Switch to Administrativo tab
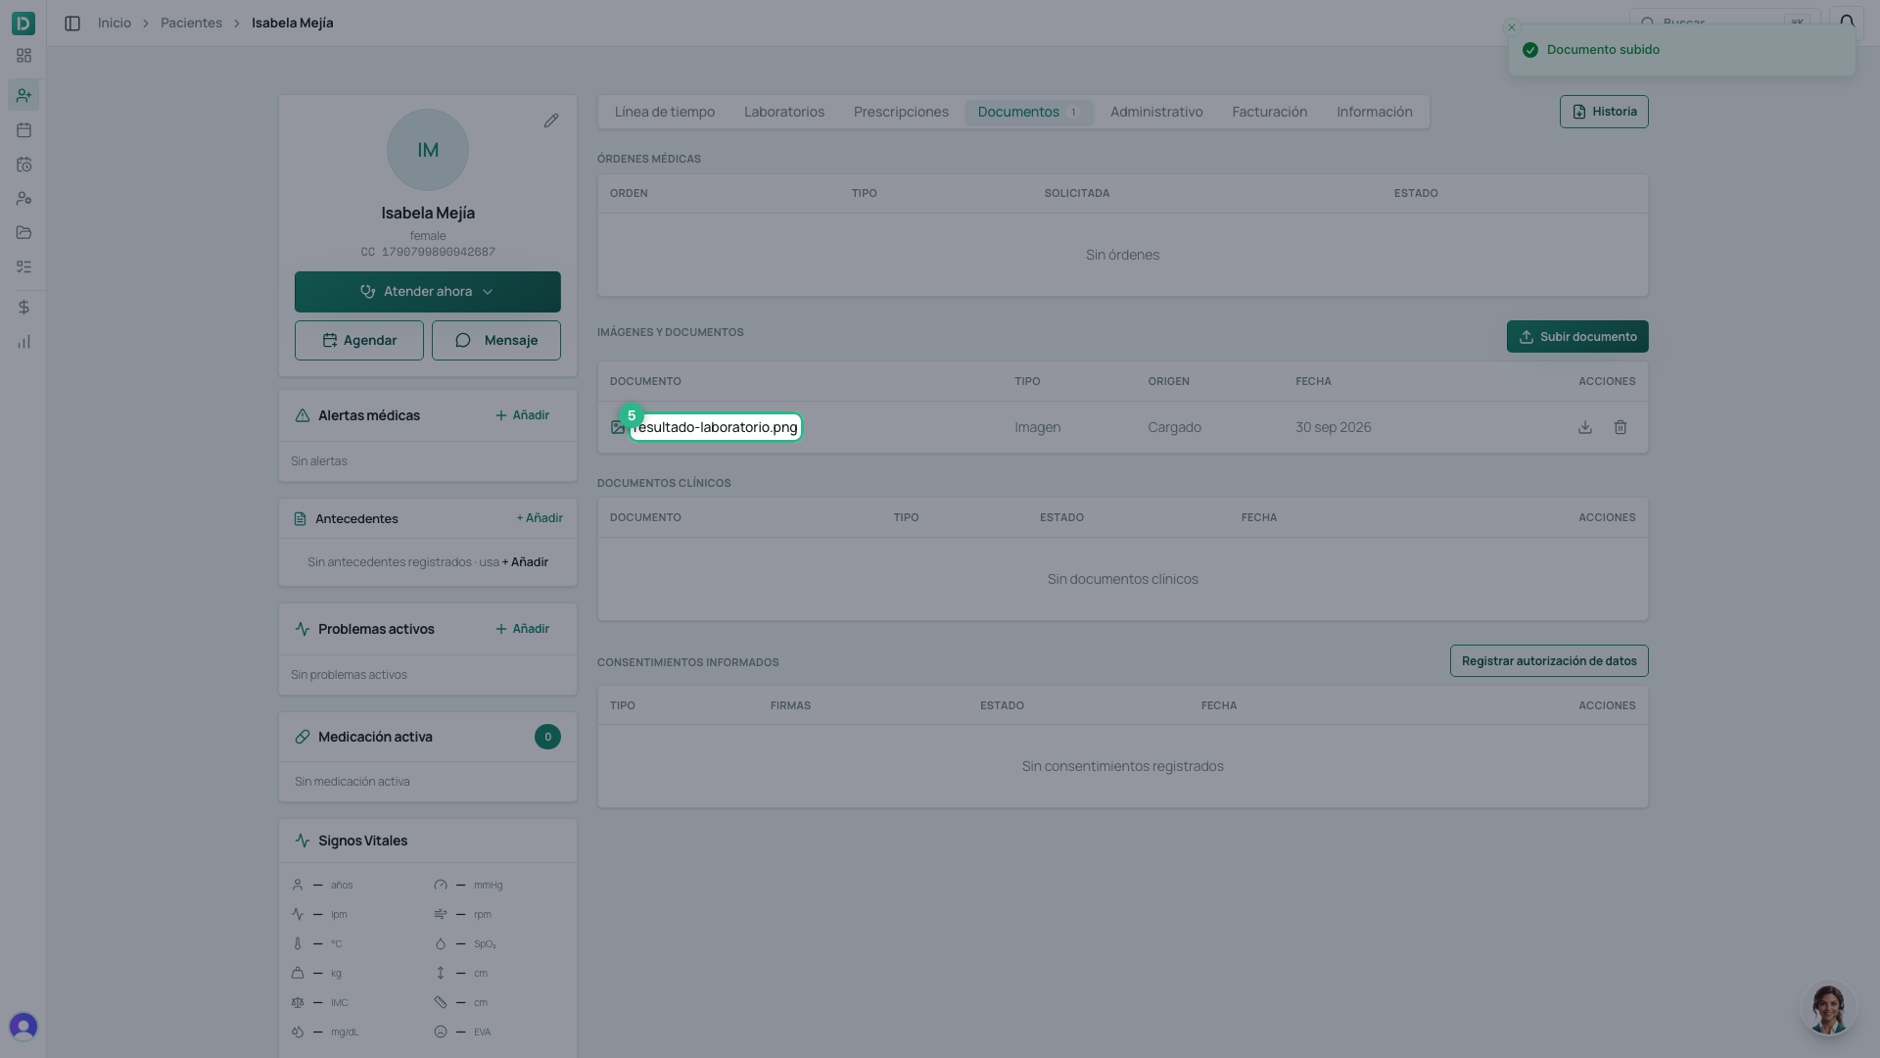 (1156, 112)
